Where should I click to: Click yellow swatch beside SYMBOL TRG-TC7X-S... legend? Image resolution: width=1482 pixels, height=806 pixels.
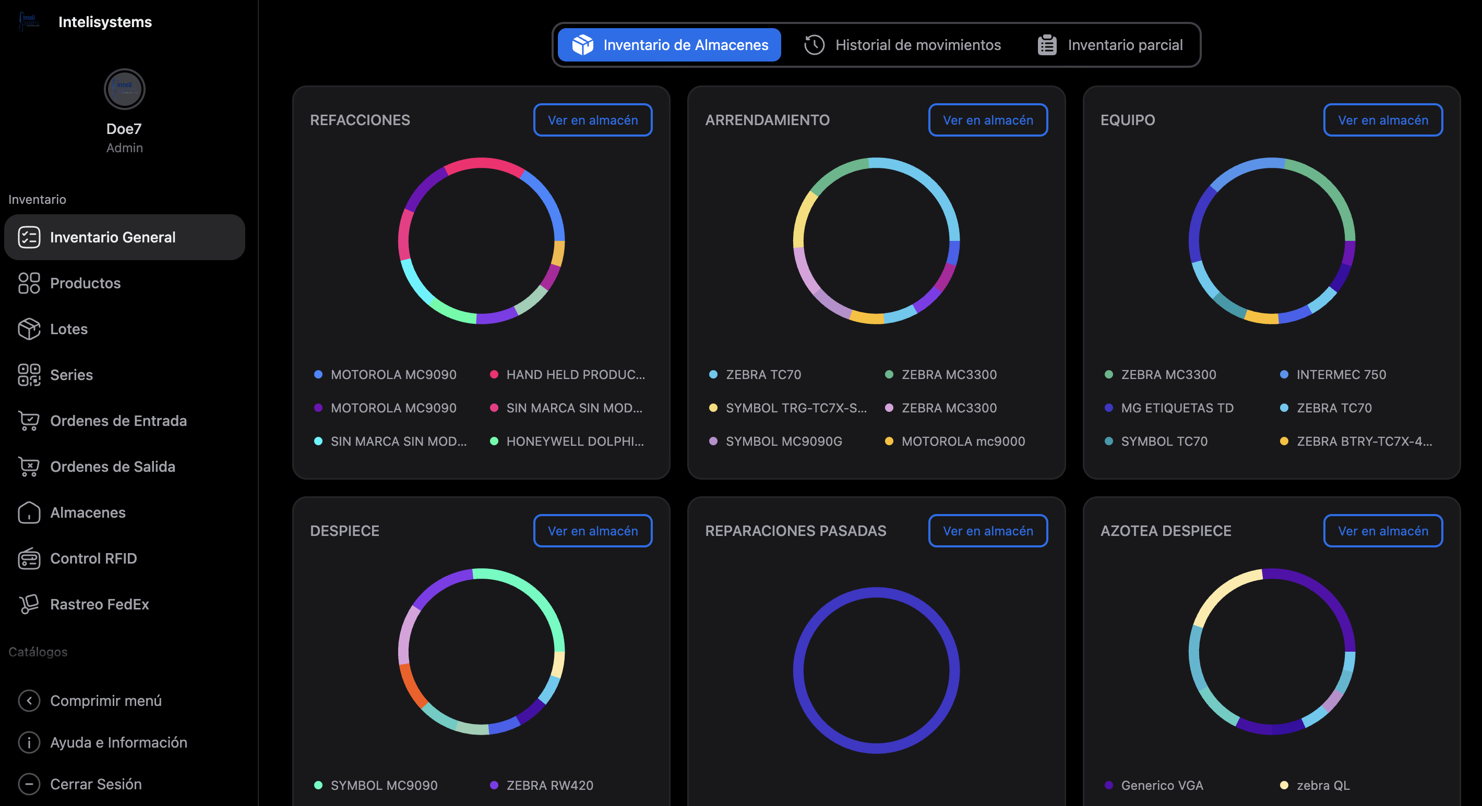(x=713, y=408)
